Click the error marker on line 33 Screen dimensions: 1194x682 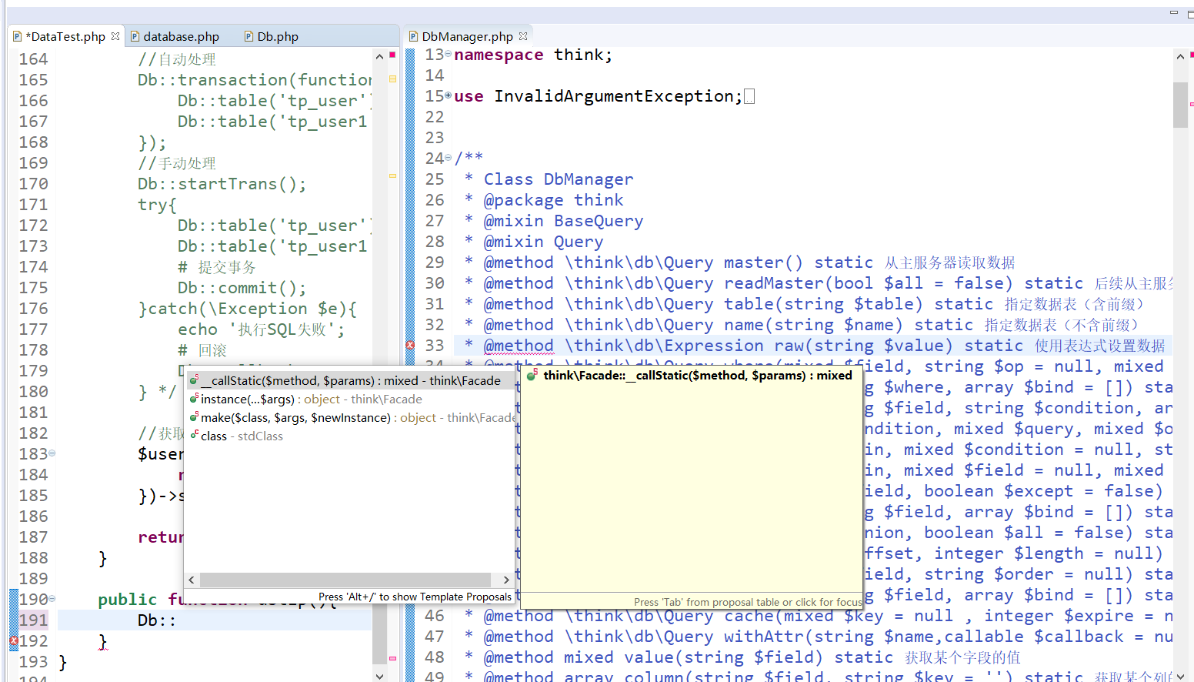pyautogui.click(x=410, y=346)
